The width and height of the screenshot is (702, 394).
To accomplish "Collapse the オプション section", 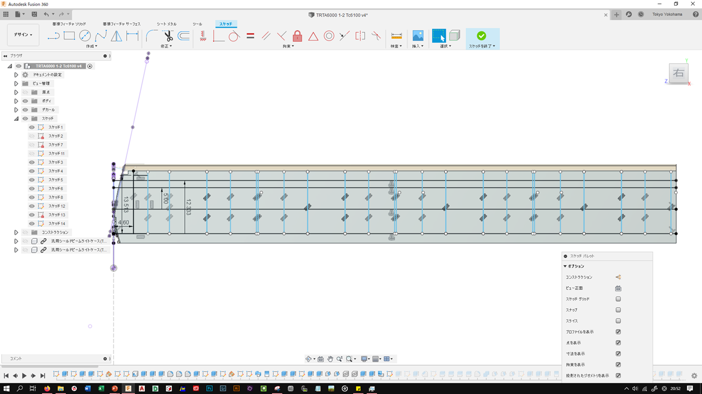I will coord(565,266).
